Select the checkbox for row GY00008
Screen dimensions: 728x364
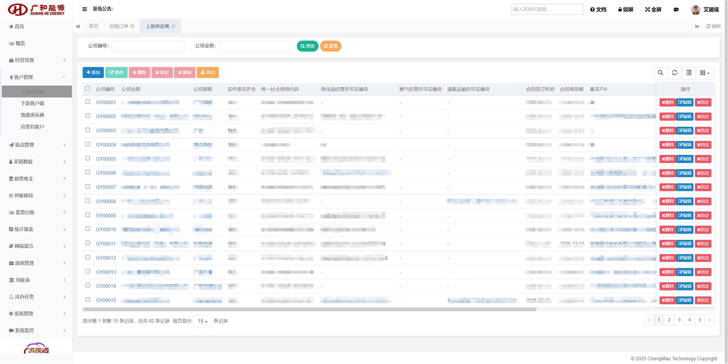point(88,201)
